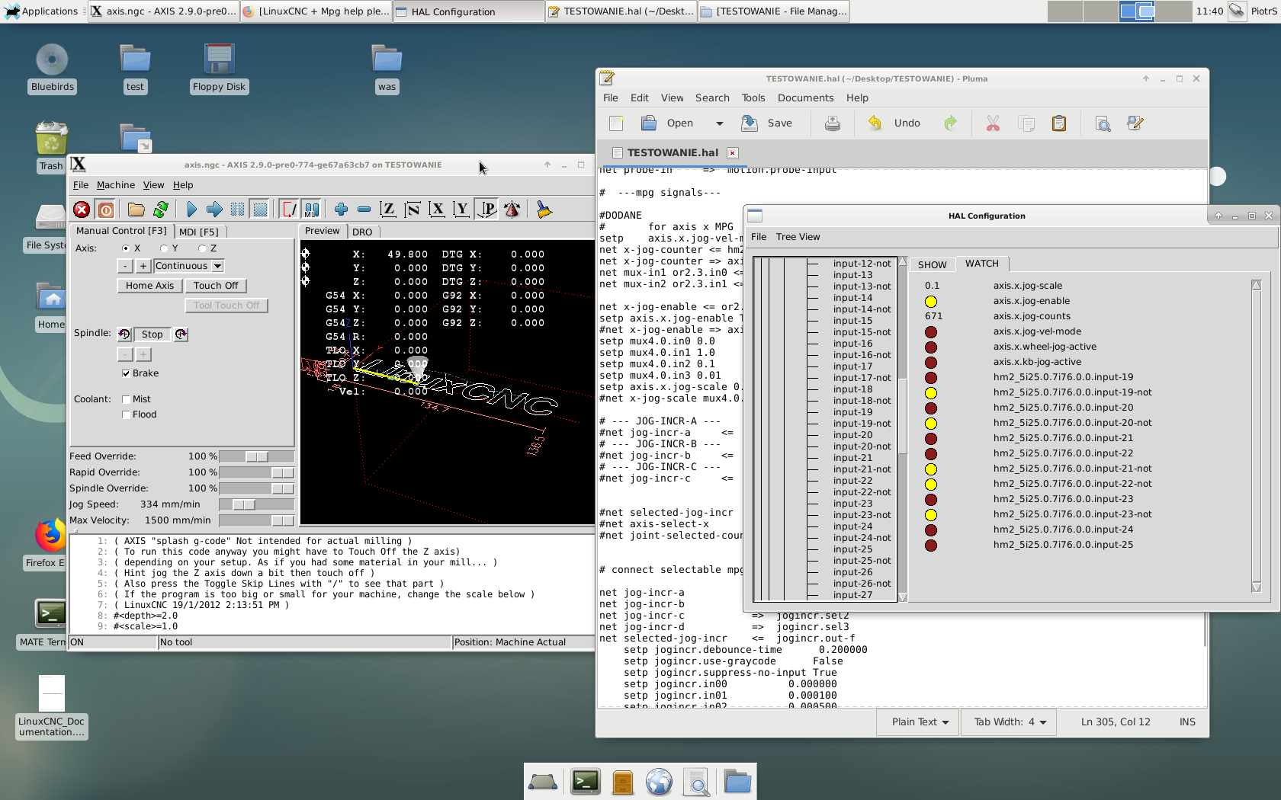Paste from clipboard in Pluma toolbar

point(1059,123)
